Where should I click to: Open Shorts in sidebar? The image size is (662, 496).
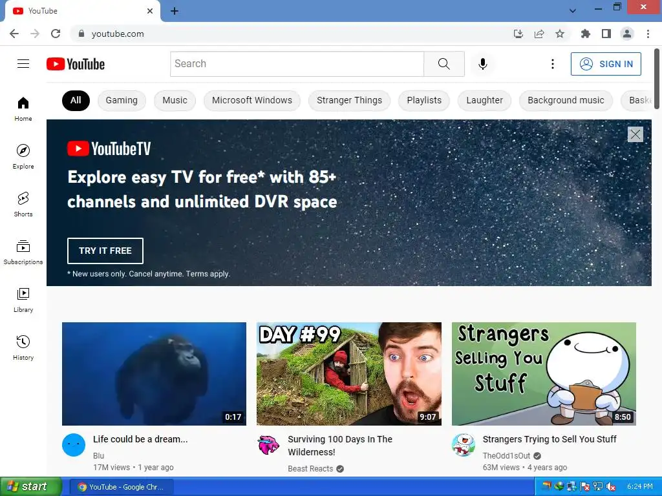[x=23, y=204]
